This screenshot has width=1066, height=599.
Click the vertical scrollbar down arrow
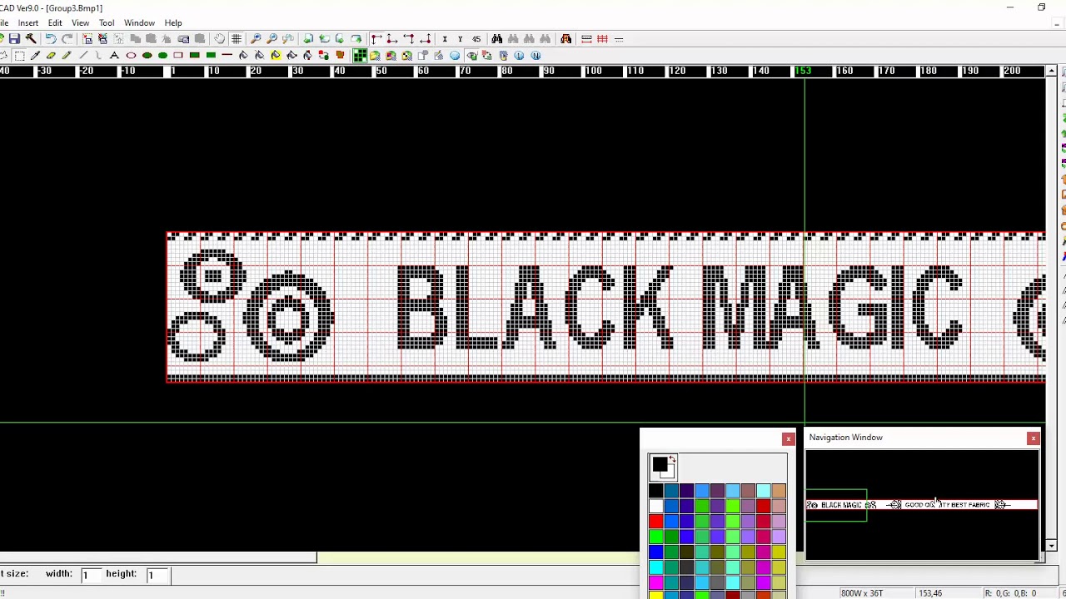1052,546
